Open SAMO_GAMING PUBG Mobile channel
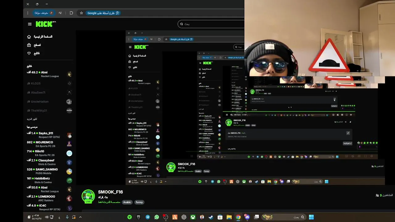This screenshot has height=222, width=395. 49,171
